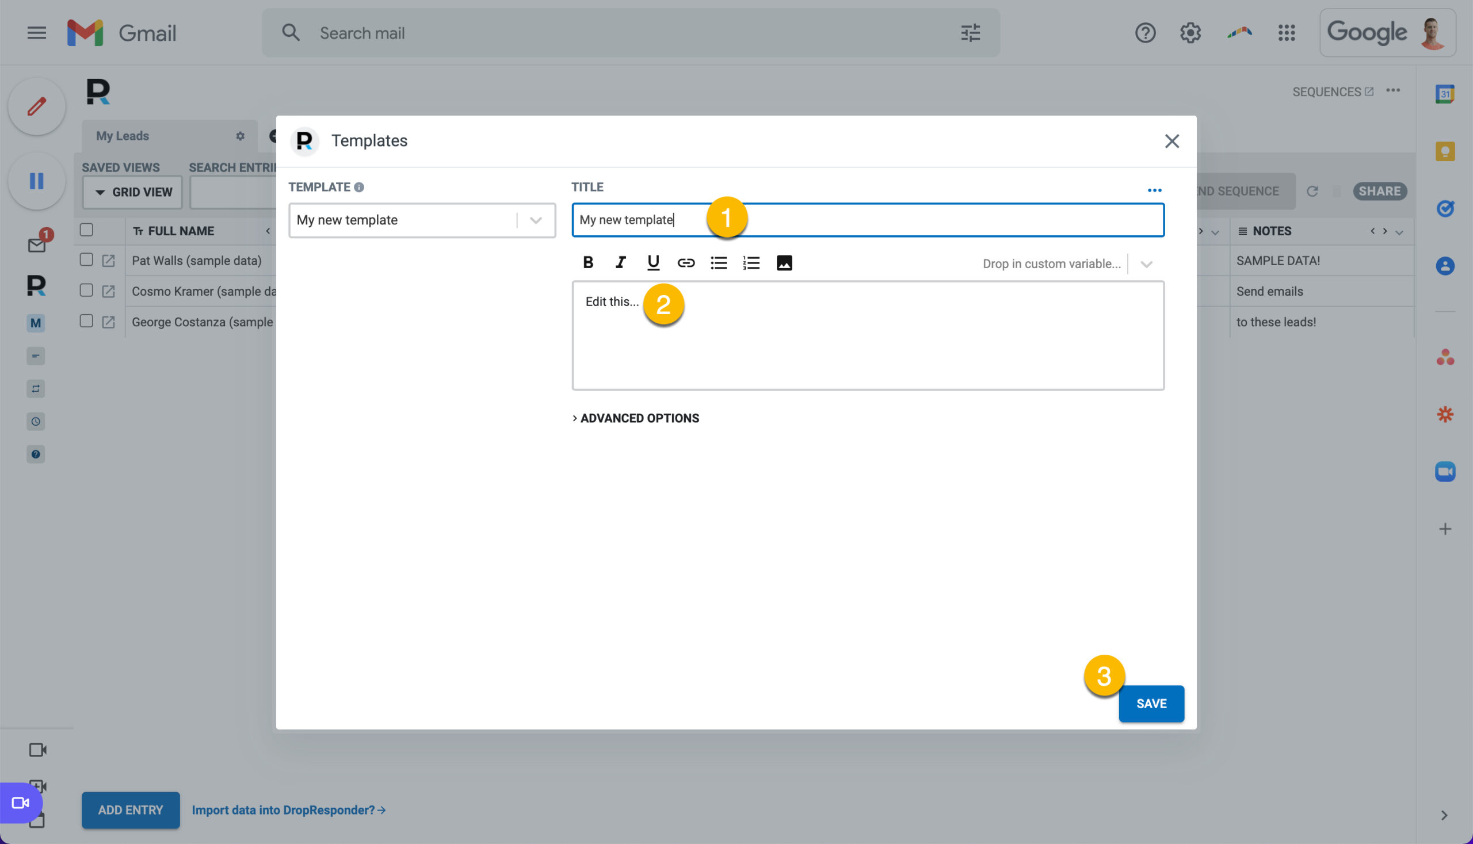Add a numbered list to template
The width and height of the screenshot is (1473, 844).
click(x=751, y=263)
